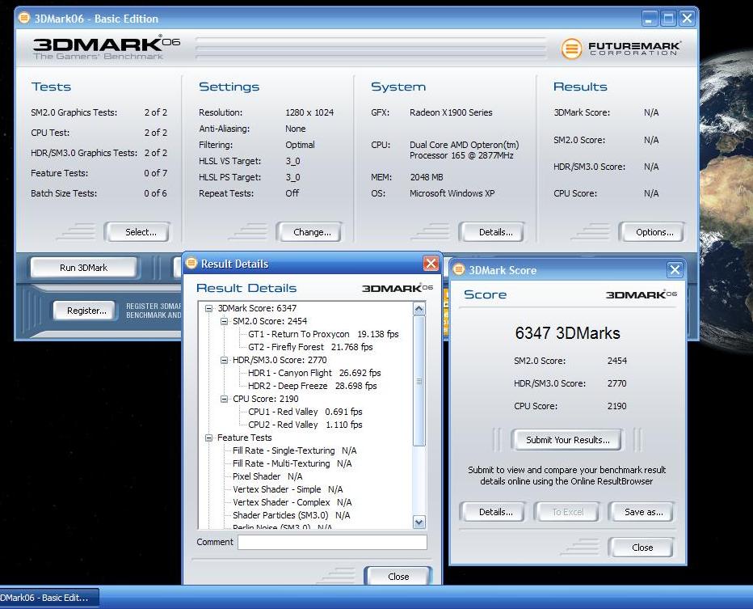Screen dimensions: 753x609
Task: Select HDR2 - Deep Freeze row
Action: pyautogui.click(x=312, y=386)
